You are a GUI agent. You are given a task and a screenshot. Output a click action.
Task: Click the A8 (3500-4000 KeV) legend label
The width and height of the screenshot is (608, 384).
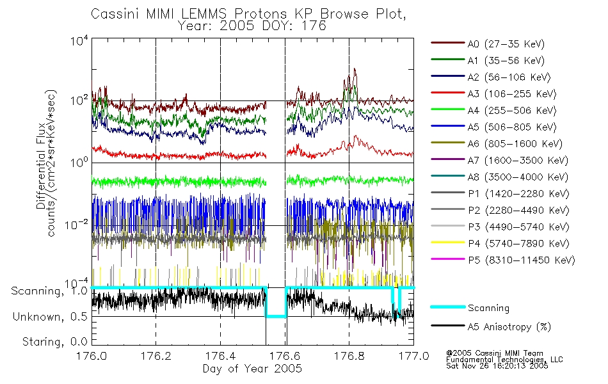[x=518, y=177]
